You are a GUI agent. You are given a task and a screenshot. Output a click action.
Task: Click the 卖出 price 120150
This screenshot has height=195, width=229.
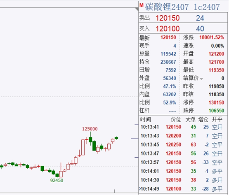168,18
